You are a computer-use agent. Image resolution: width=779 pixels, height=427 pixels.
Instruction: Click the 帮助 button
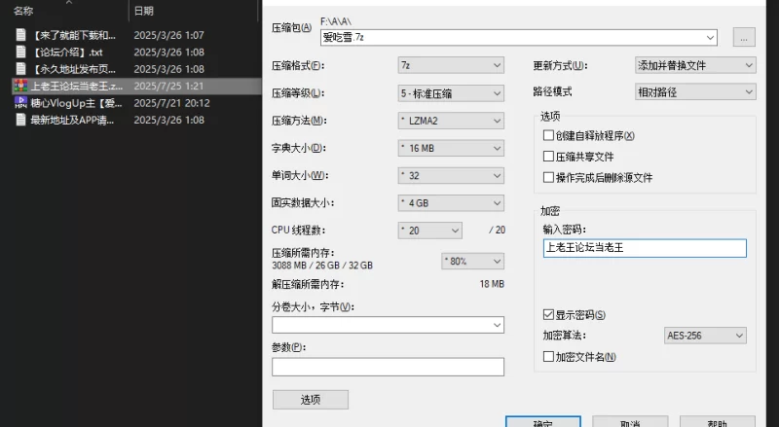[718, 422]
